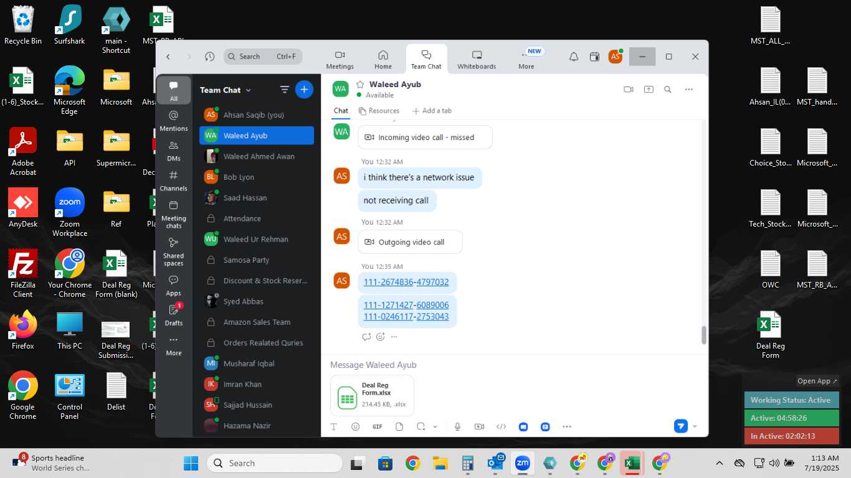Open the Resources tab

[x=379, y=111]
